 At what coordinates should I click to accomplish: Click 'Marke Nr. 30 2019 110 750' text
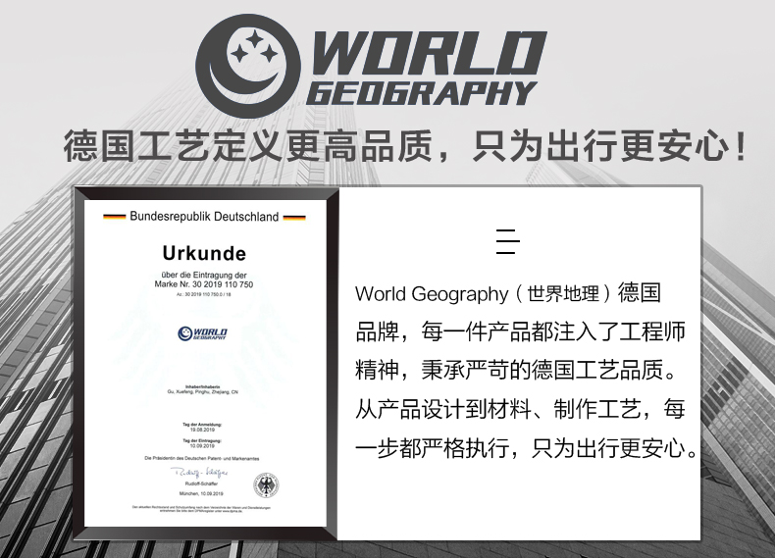(204, 284)
